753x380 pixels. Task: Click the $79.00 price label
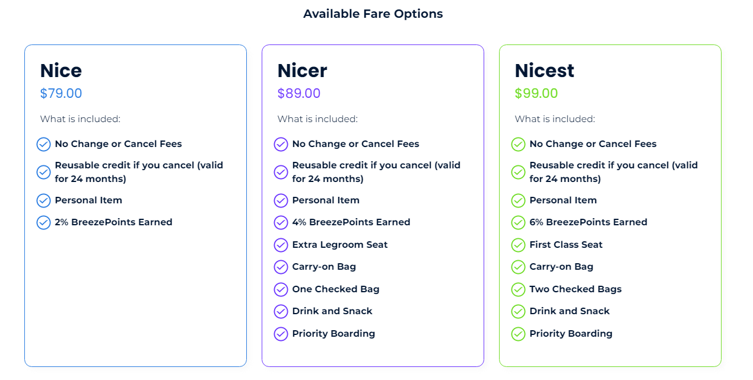tap(61, 94)
